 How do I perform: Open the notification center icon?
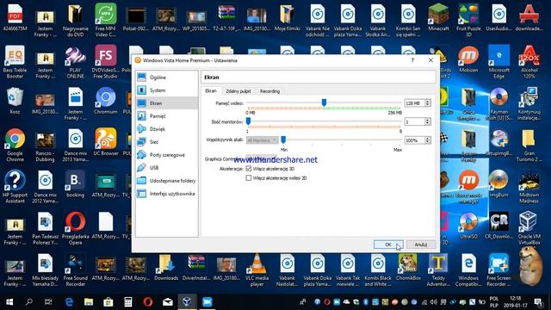(538, 302)
